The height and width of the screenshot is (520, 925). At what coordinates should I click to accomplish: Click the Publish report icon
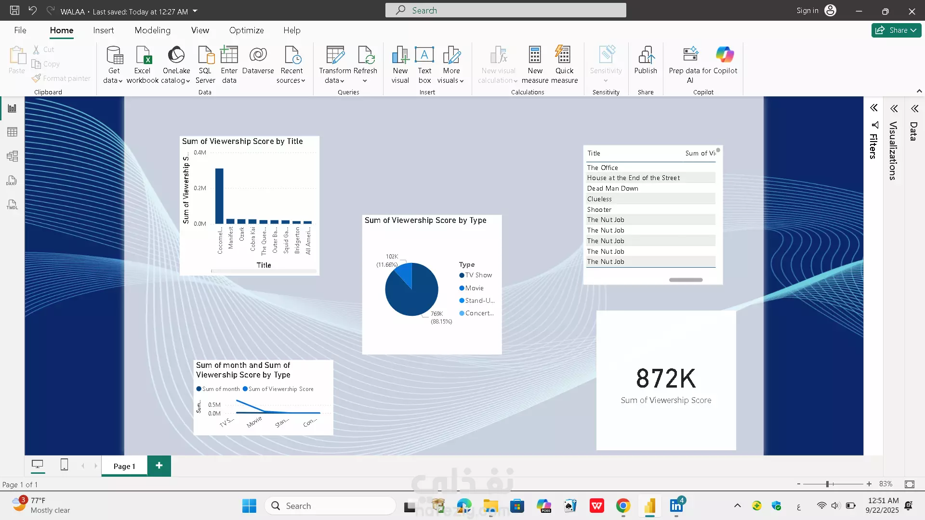(x=646, y=55)
